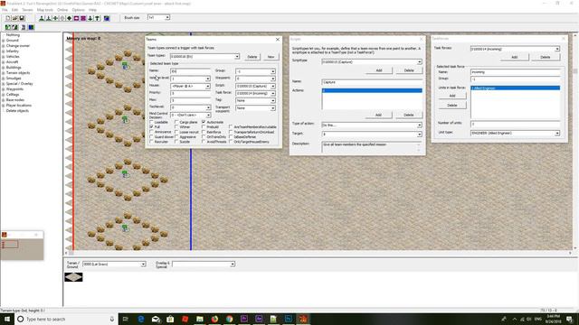
Task: Click the first green terrain-raise toolbar icon
Action: (x=42, y=18)
